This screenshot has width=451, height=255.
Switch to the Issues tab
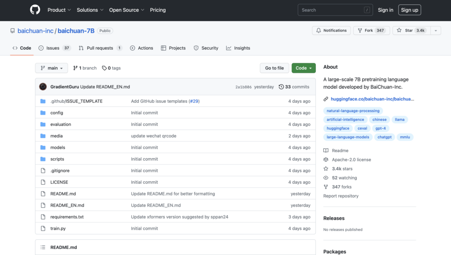pyautogui.click(x=55, y=48)
